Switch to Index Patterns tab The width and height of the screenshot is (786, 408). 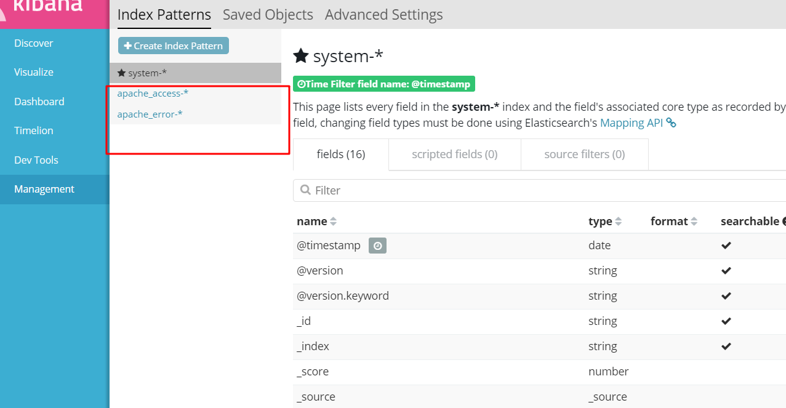[x=164, y=15]
